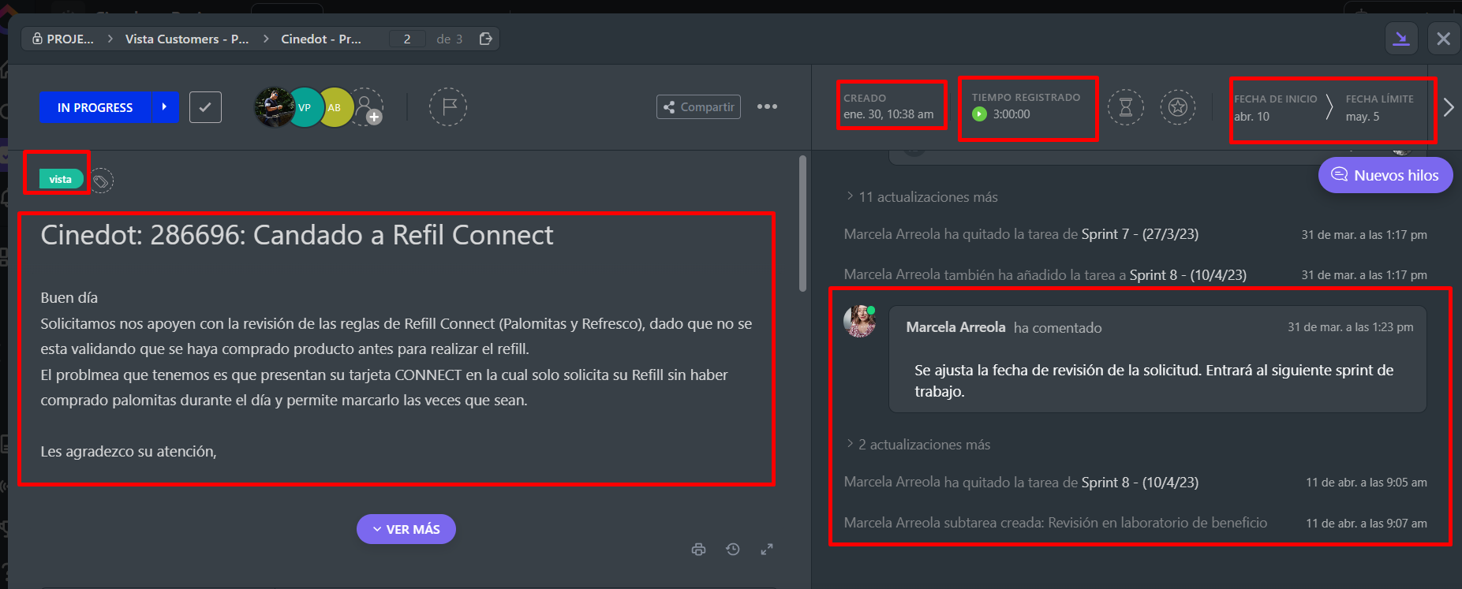Mark task complete with the checkmark box

click(x=205, y=107)
